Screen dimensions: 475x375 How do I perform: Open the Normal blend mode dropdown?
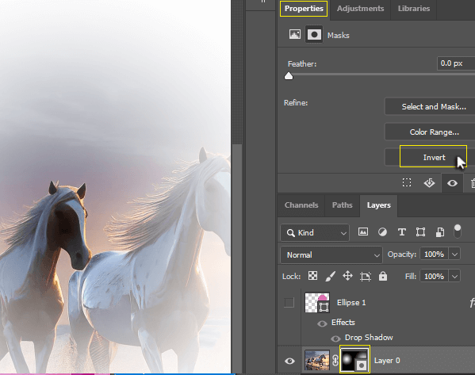331,254
